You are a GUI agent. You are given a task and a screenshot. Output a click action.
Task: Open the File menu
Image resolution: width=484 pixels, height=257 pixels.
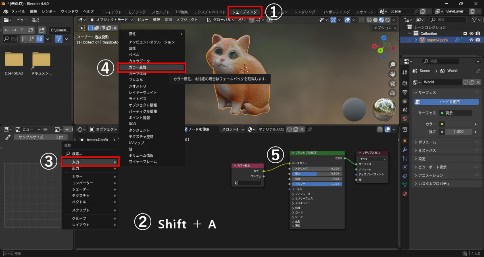click(18, 12)
